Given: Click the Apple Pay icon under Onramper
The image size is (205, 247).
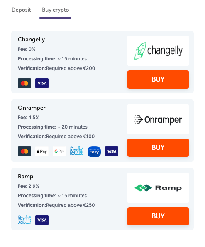Looking at the screenshot, I should [42, 151].
